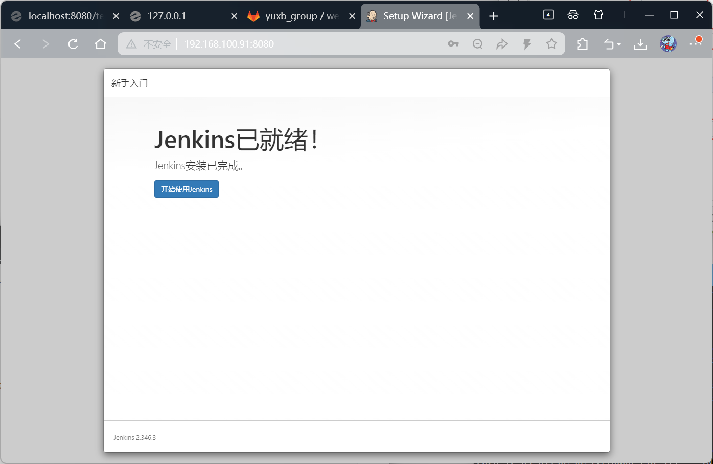Open the saved password key icon
This screenshot has width=713, height=464.
pos(453,44)
